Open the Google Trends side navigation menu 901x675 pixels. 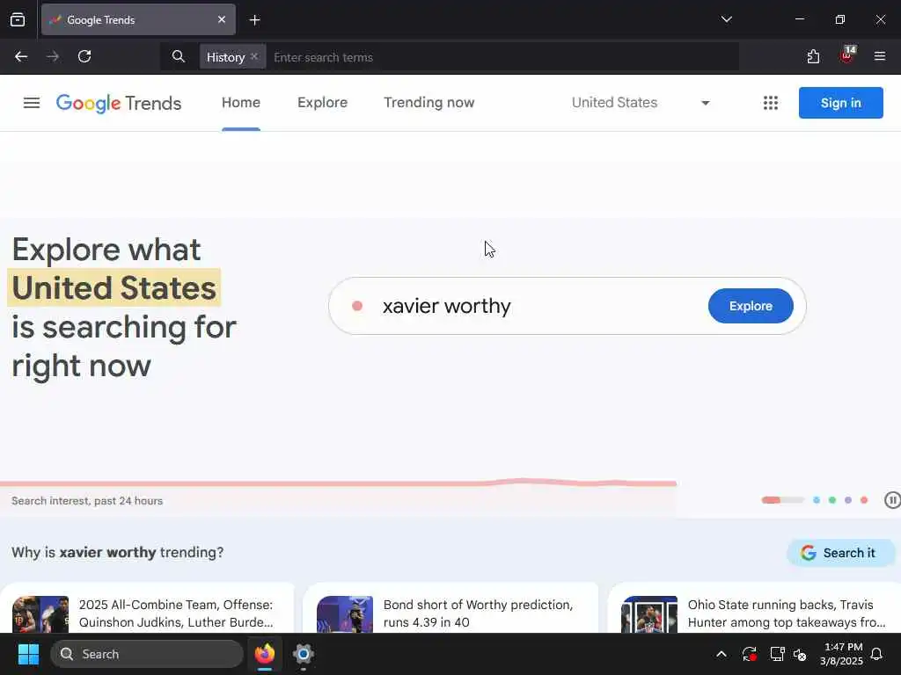pos(32,103)
